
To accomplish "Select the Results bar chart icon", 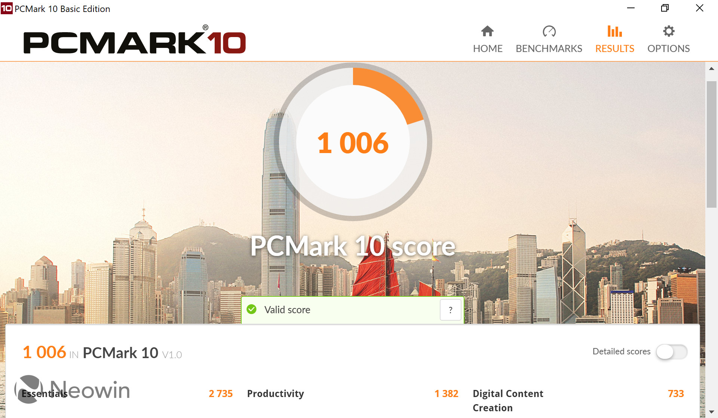I will (614, 31).
